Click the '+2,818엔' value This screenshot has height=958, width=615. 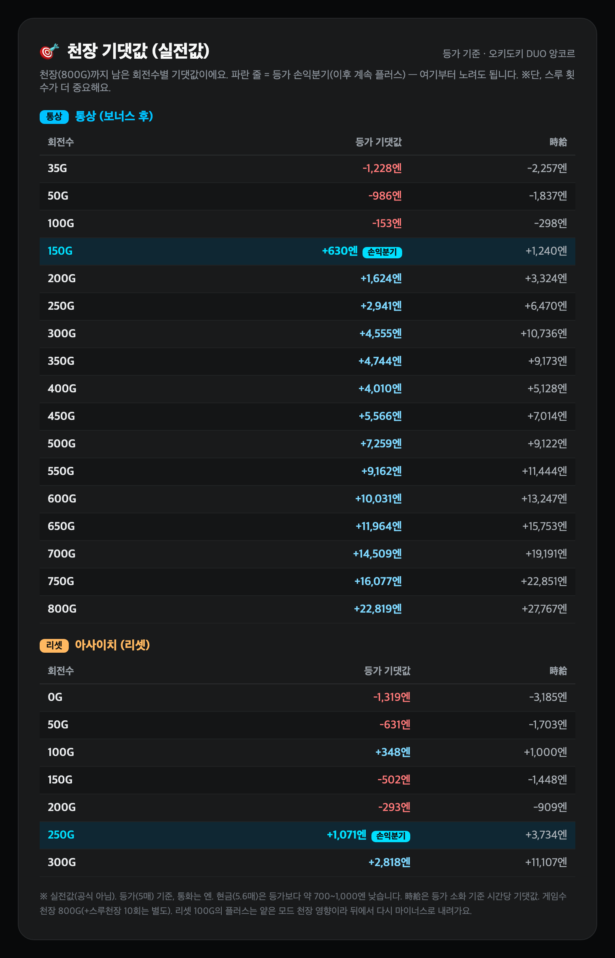(x=389, y=862)
